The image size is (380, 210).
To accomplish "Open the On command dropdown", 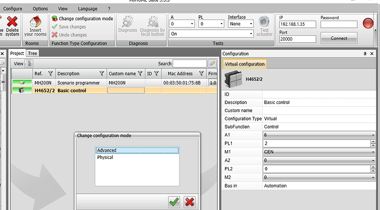I will click(x=251, y=34).
